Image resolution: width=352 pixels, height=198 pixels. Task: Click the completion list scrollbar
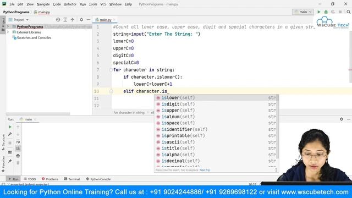click(278, 127)
